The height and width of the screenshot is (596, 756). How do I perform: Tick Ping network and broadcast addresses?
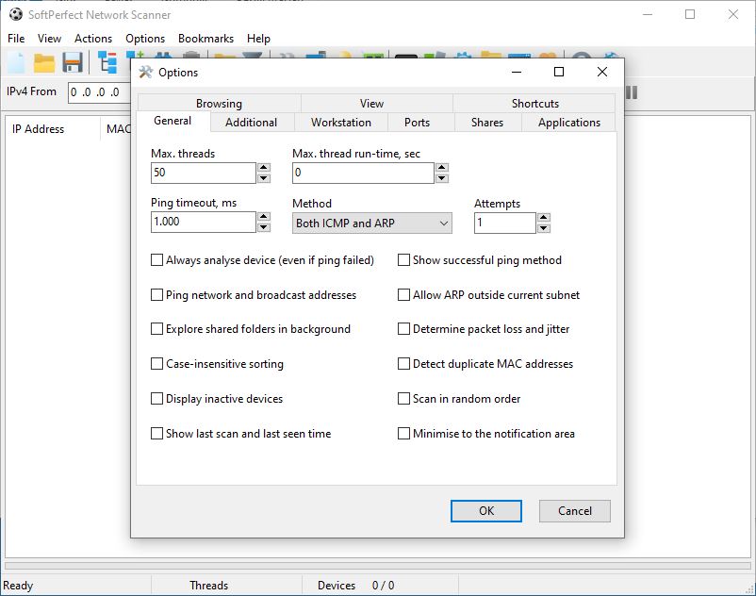[x=156, y=294]
